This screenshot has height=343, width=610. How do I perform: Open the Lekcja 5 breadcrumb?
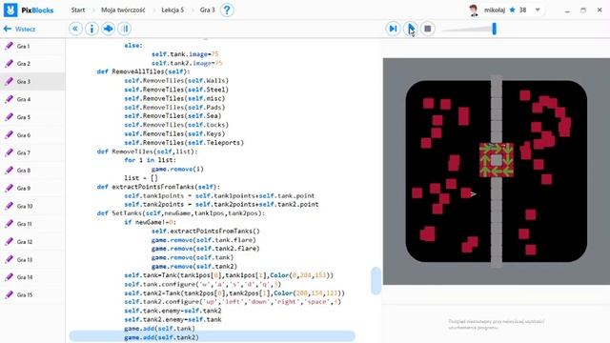(173, 10)
